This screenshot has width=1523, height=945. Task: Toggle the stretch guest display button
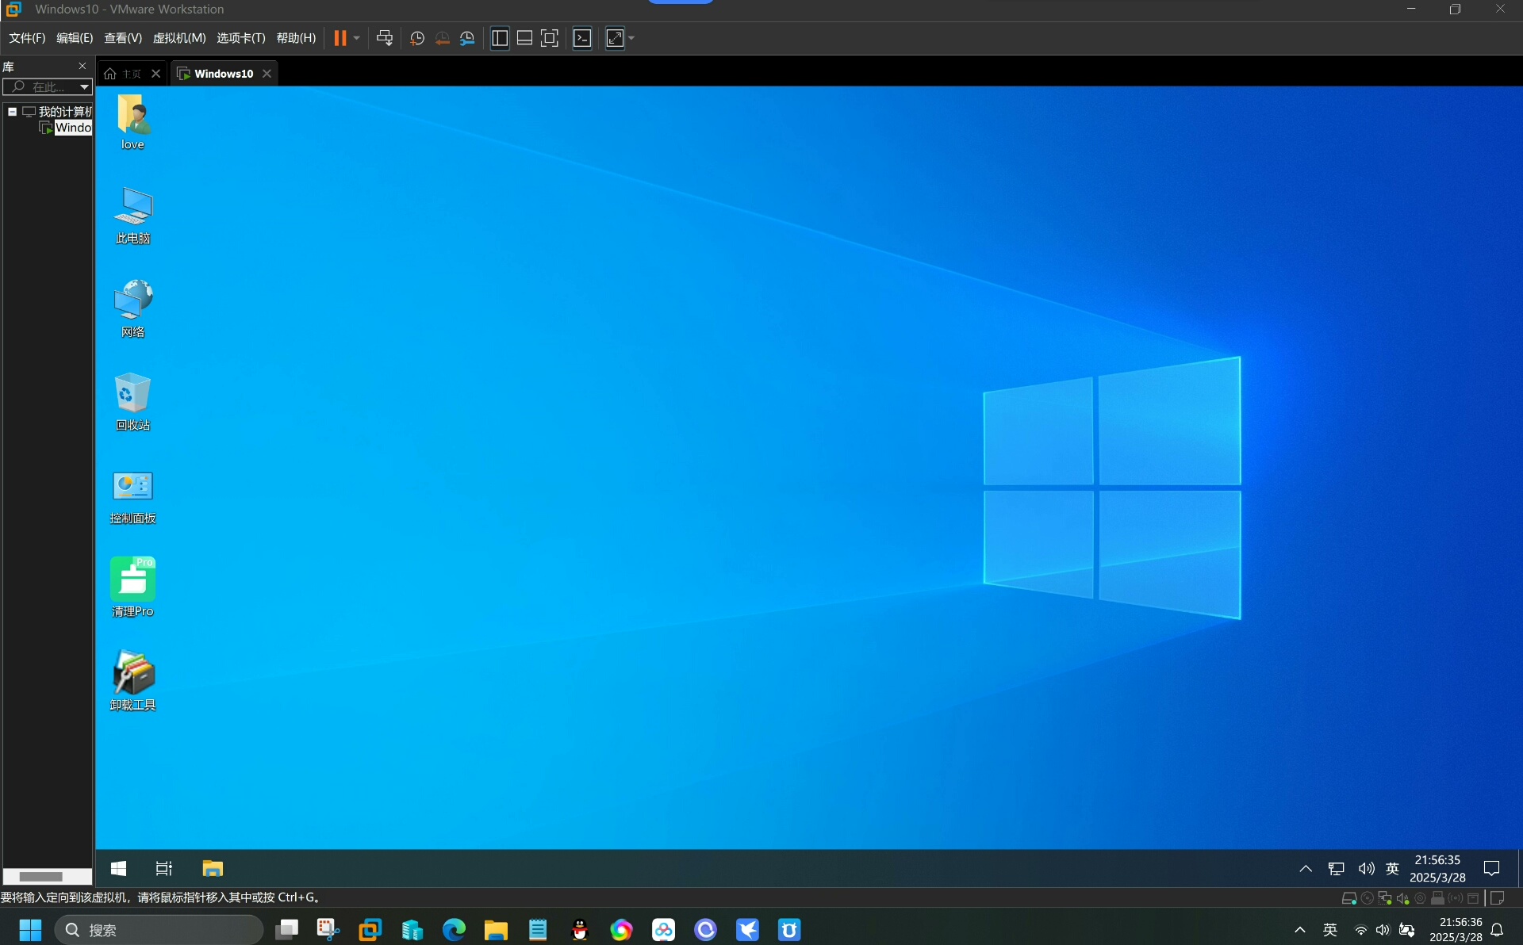click(x=616, y=38)
